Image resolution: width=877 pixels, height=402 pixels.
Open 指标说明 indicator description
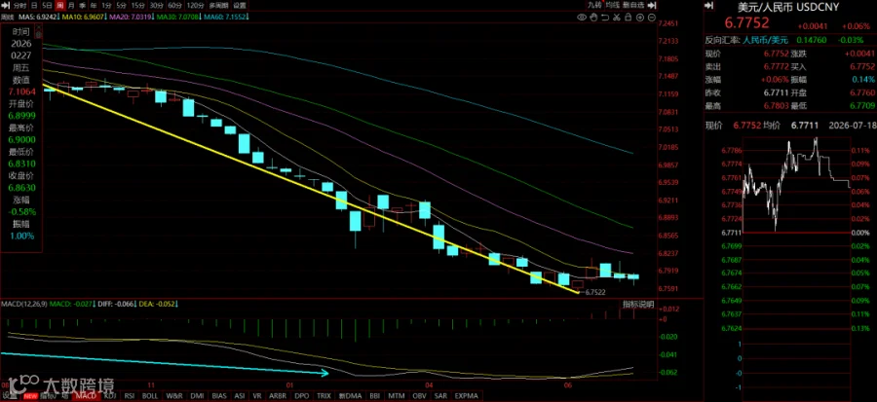click(637, 305)
